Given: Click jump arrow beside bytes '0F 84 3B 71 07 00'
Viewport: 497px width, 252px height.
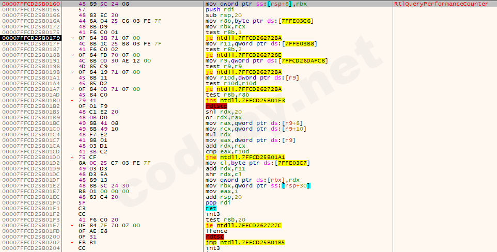Looking at the screenshot, I should click(72, 38).
